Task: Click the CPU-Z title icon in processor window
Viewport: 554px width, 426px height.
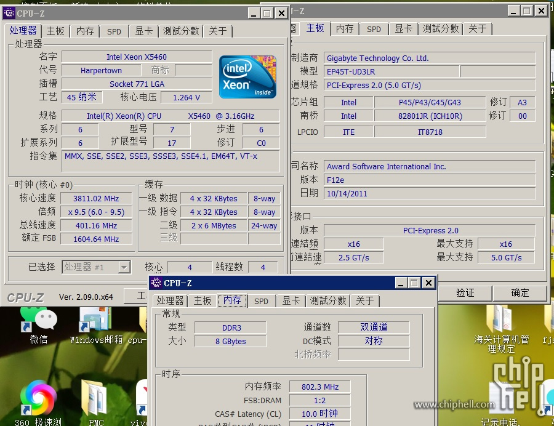Action: pyautogui.click(x=9, y=13)
